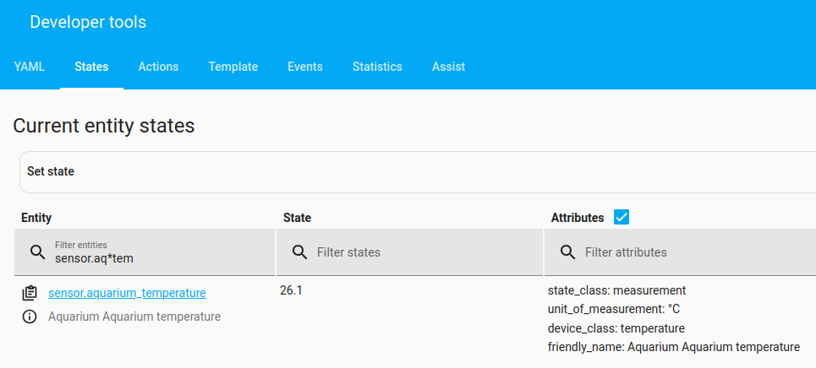The width and height of the screenshot is (816, 368).
Task: Toggle the Attributes column checkbox
Action: coord(622,217)
